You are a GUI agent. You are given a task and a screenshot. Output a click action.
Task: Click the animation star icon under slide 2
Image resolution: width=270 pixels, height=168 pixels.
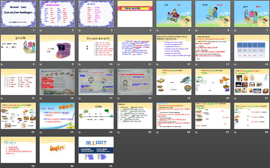pos(41,31)
